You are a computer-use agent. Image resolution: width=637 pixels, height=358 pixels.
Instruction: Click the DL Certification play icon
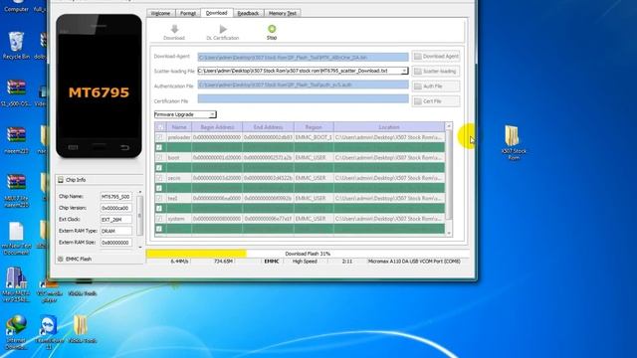pyautogui.click(x=223, y=29)
